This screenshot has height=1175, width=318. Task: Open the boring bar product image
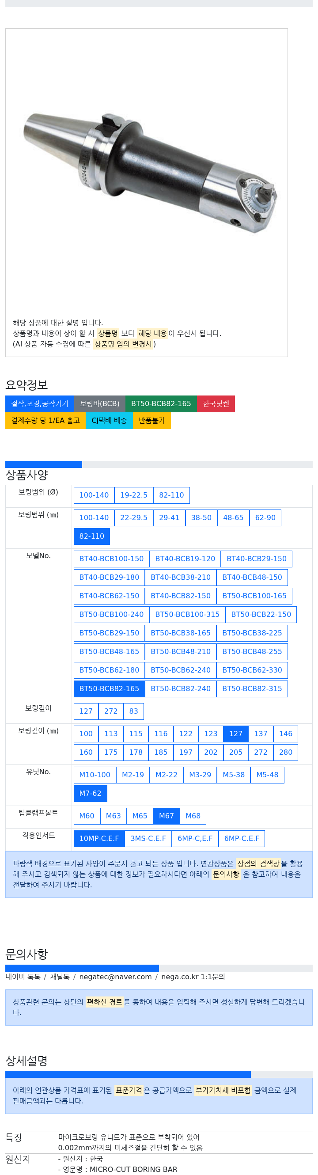[x=150, y=172]
